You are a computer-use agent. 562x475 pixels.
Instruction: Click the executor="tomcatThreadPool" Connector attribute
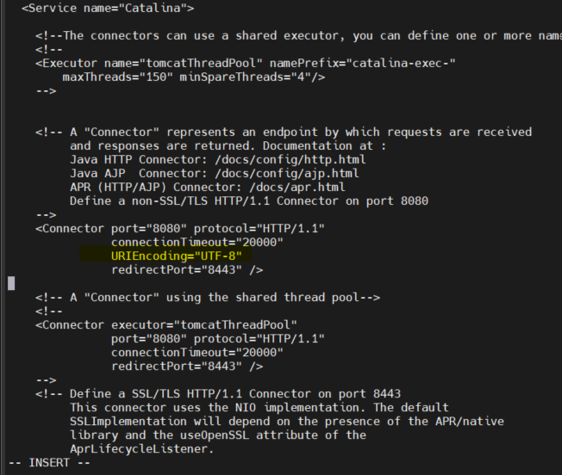204,325
